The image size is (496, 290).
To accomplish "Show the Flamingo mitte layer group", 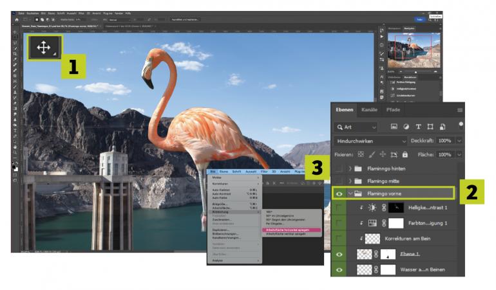I will click(x=339, y=181).
